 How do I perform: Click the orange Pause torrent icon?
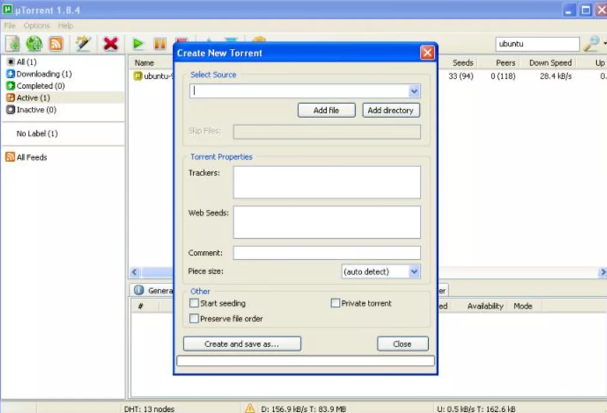(x=160, y=43)
